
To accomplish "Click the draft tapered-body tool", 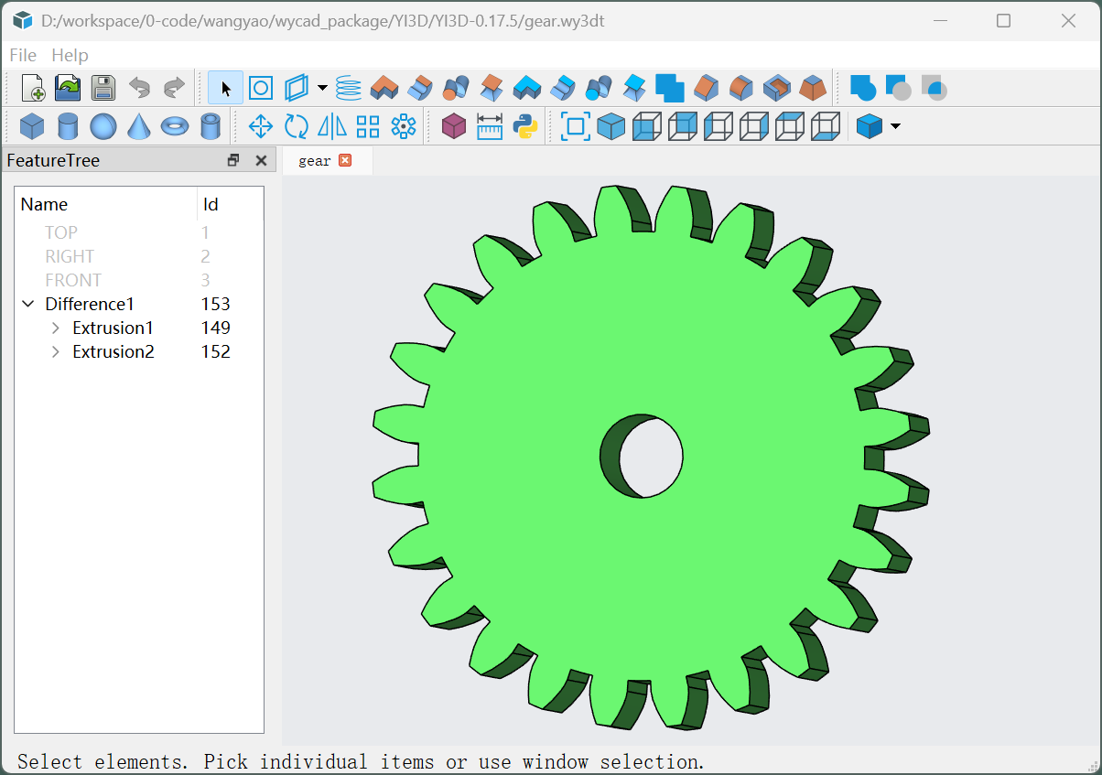I will [x=812, y=88].
